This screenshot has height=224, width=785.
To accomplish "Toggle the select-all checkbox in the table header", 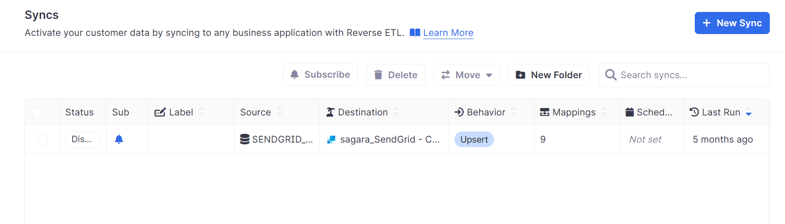I will (37, 113).
